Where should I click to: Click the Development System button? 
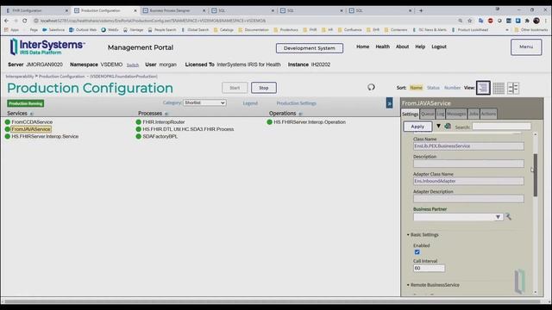coord(310,48)
